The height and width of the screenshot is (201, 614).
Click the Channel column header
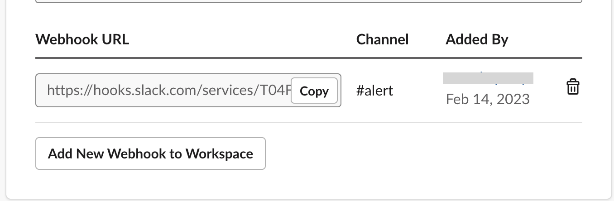click(x=382, y=39)
